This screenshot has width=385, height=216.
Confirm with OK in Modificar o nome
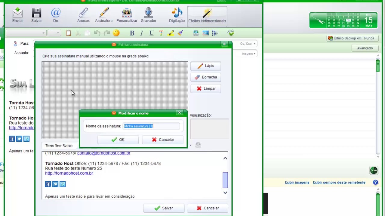[118, 139]
